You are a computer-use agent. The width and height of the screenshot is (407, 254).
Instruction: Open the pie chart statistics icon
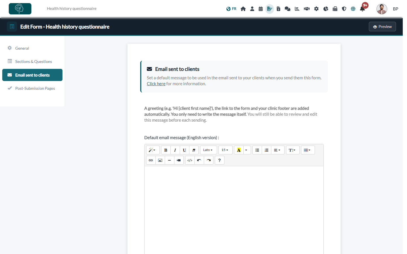[x=326, y=9]
